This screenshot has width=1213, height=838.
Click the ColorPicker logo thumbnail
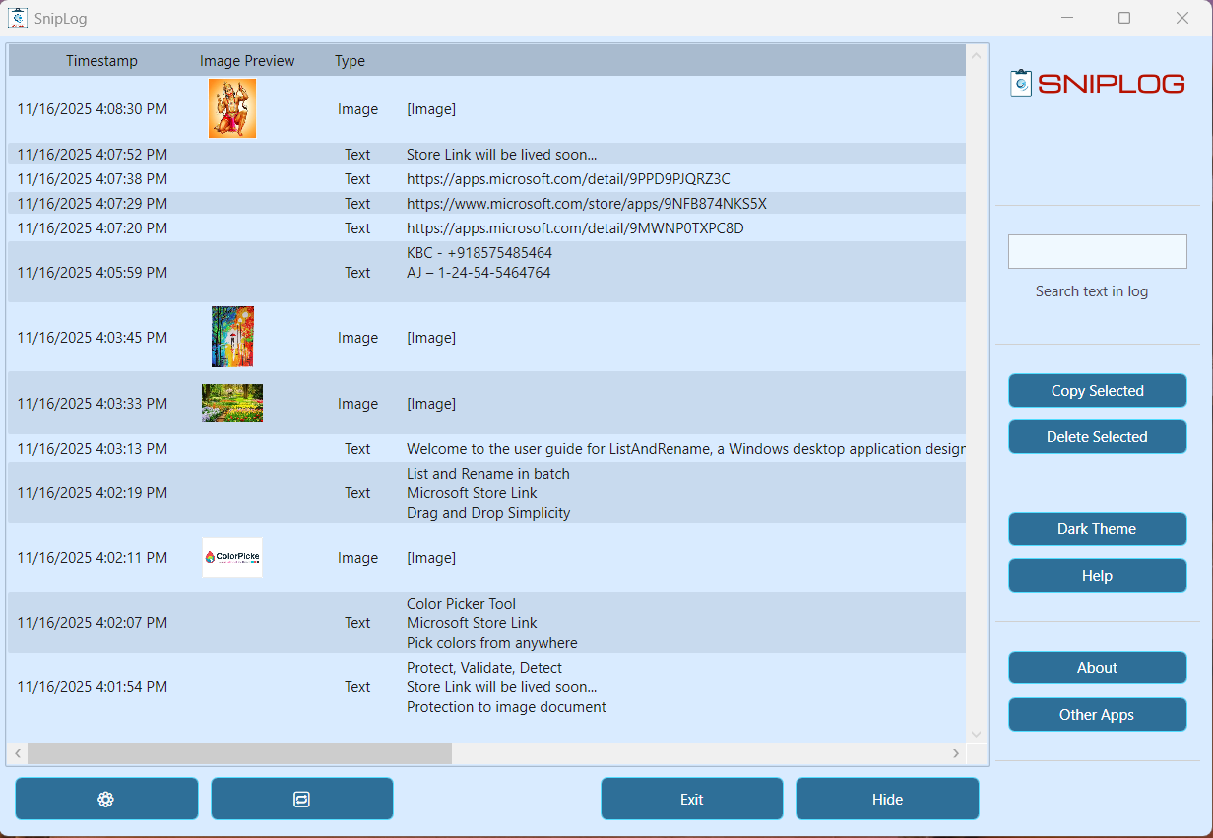pos(232,557)
